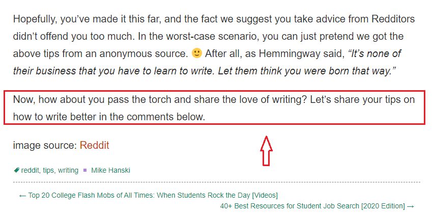Open the writing tag link
Image resolution: width=433 pixels, height=214 pixels.
[68, 170]
